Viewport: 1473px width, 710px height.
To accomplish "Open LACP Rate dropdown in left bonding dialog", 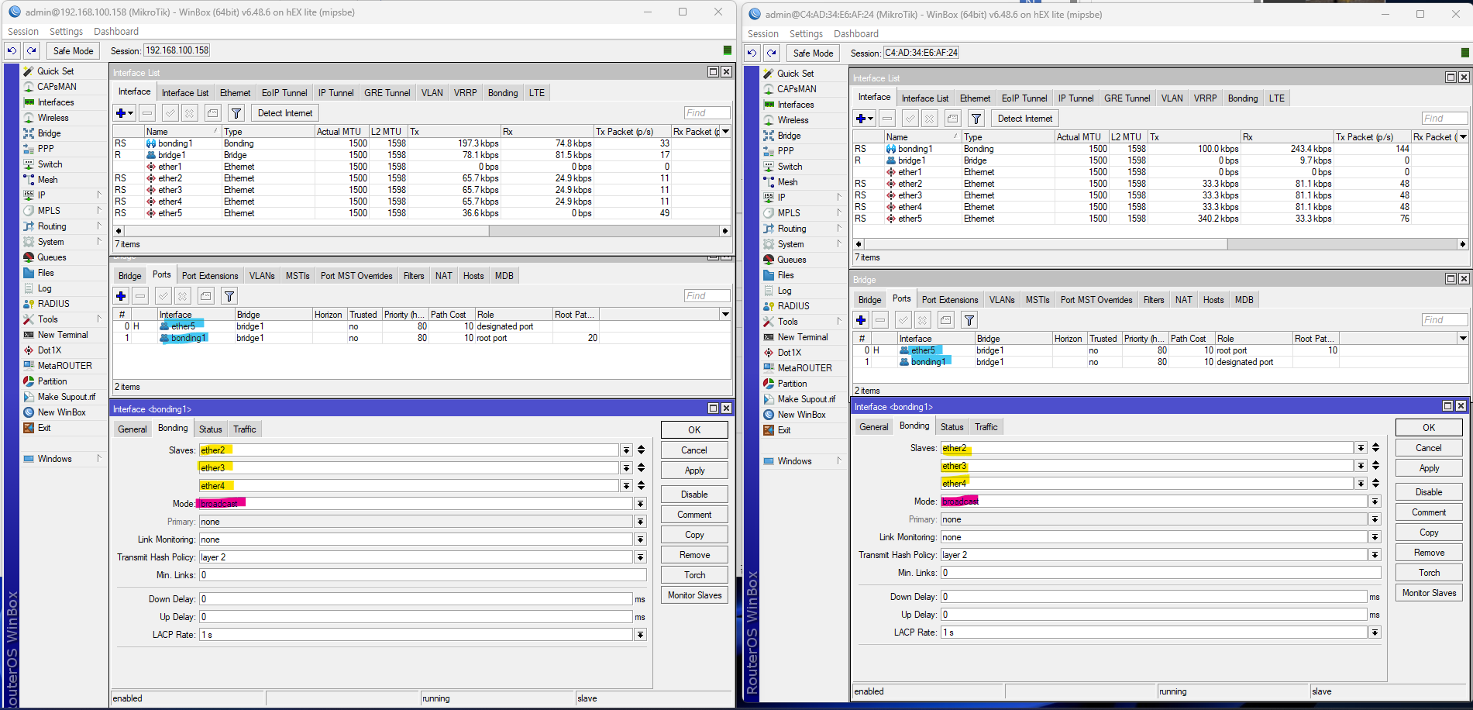I will 641,635.
